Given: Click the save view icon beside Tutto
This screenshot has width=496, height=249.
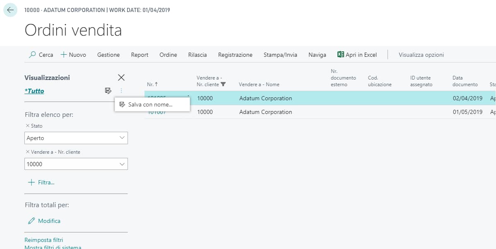Looking at the screenshot, I should 108,91.
